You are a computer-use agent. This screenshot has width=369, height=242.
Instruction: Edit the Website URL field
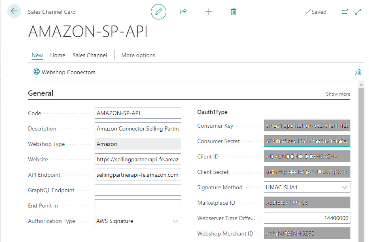tap(138, 159)
